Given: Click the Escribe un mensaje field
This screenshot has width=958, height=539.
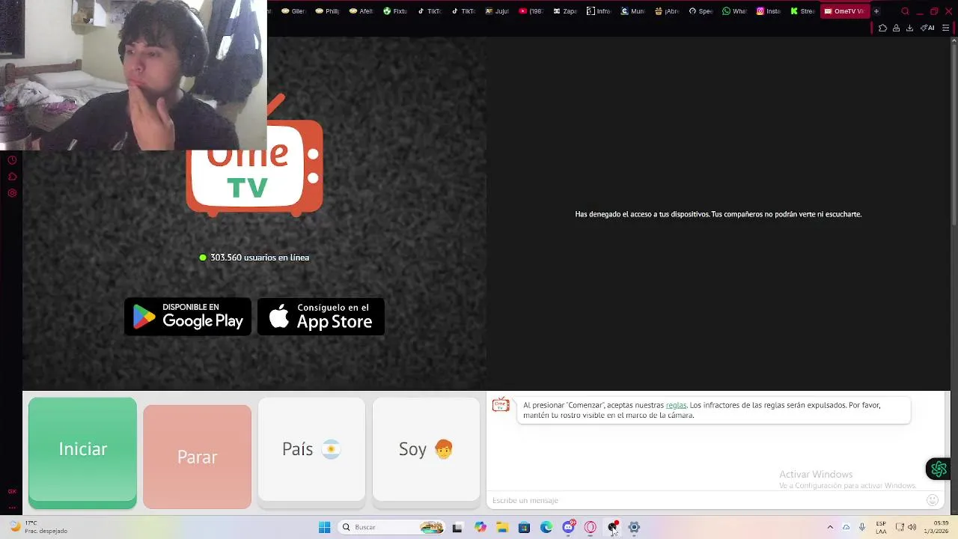Looking at the screenshot, I should pos(707,500).
